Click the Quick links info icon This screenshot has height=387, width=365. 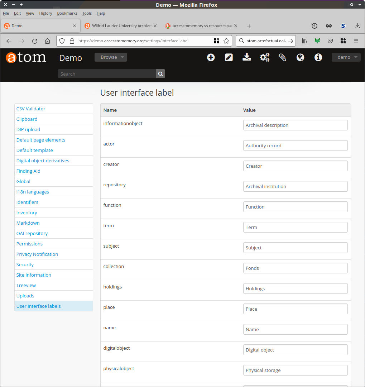[x=318, y=57]
